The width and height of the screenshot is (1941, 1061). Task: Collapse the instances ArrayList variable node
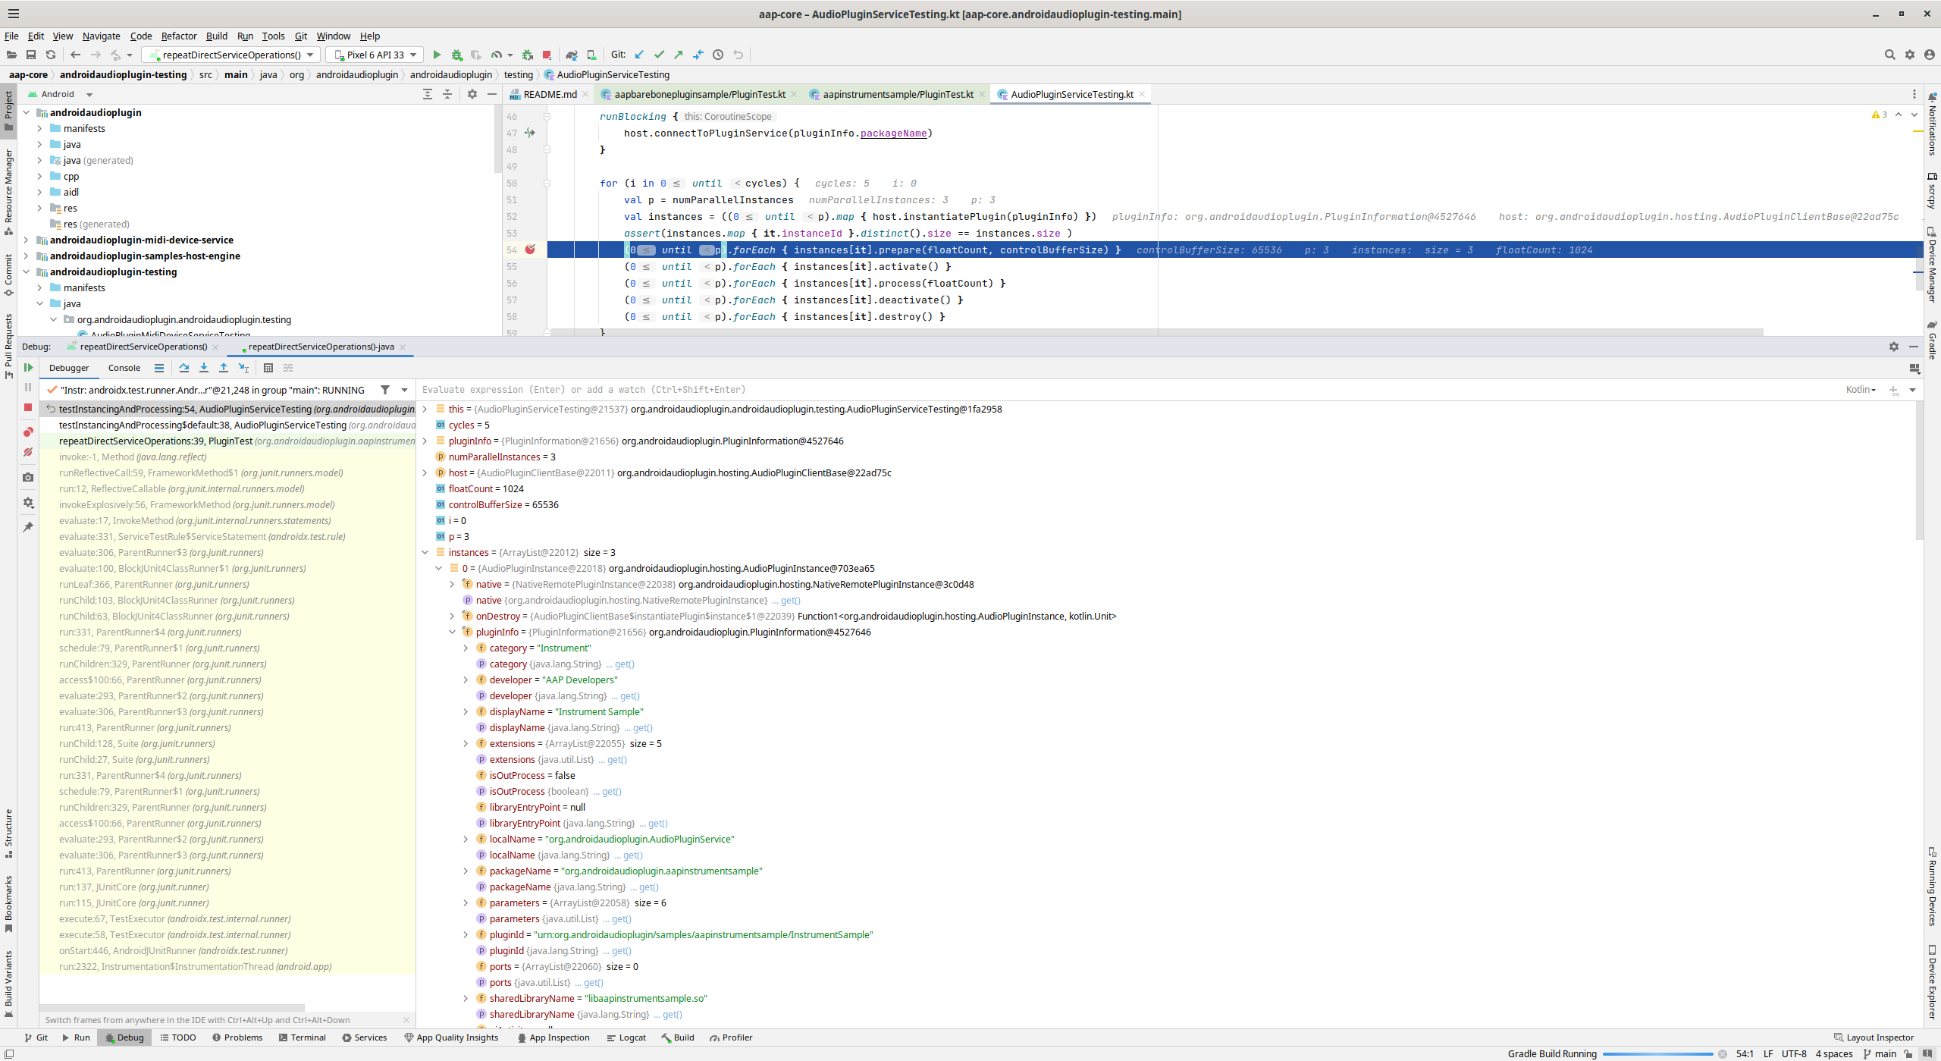(x=425, y=552)
